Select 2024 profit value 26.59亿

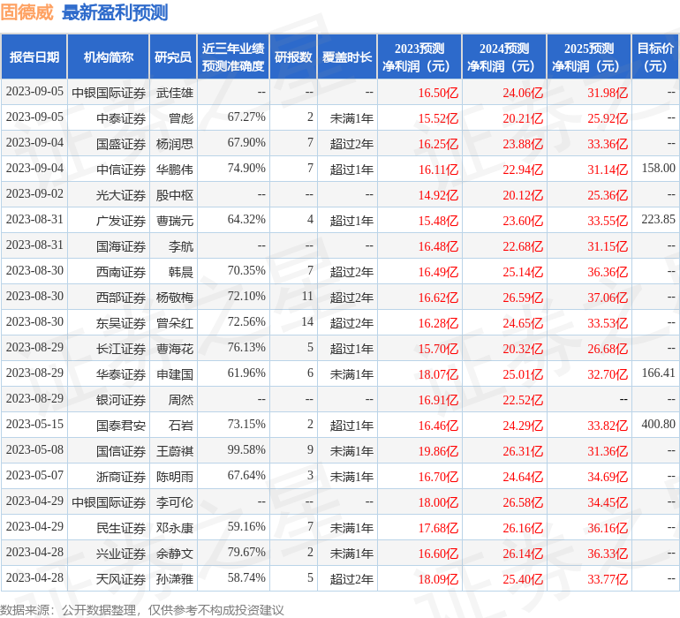coord(523,298)
